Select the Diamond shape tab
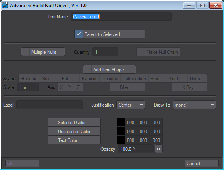 (110, 79)
